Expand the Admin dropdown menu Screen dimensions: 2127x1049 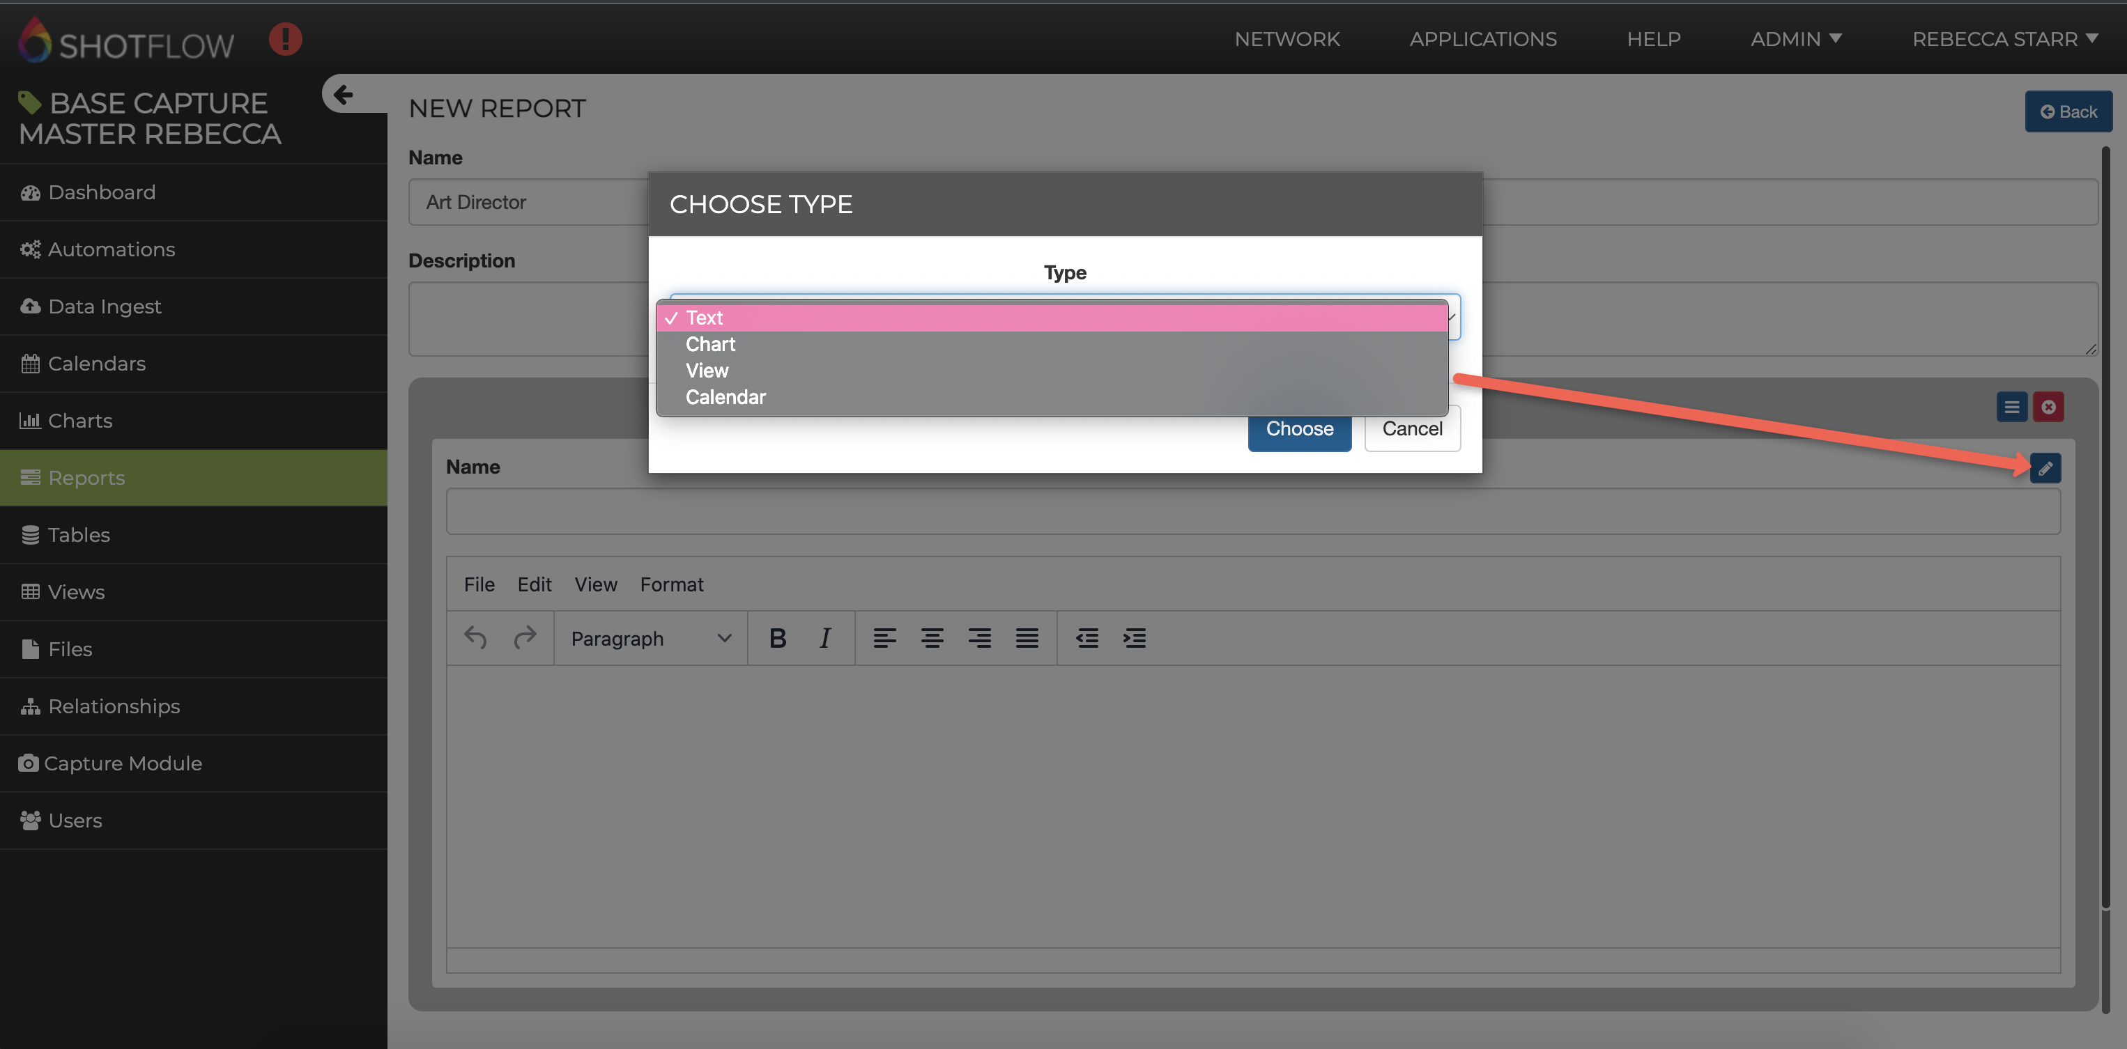1795,39
